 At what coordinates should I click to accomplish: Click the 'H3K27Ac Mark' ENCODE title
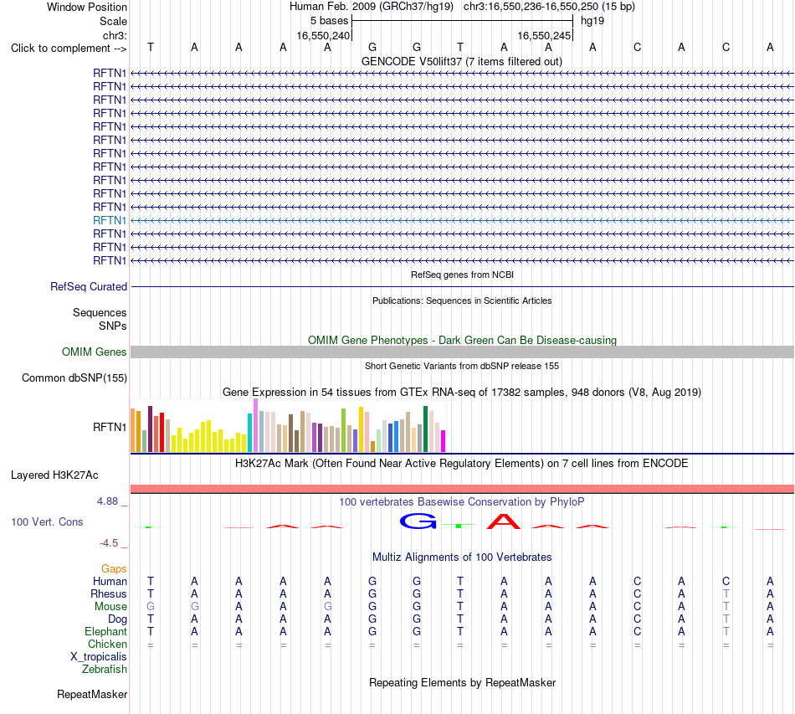point(462,464)
